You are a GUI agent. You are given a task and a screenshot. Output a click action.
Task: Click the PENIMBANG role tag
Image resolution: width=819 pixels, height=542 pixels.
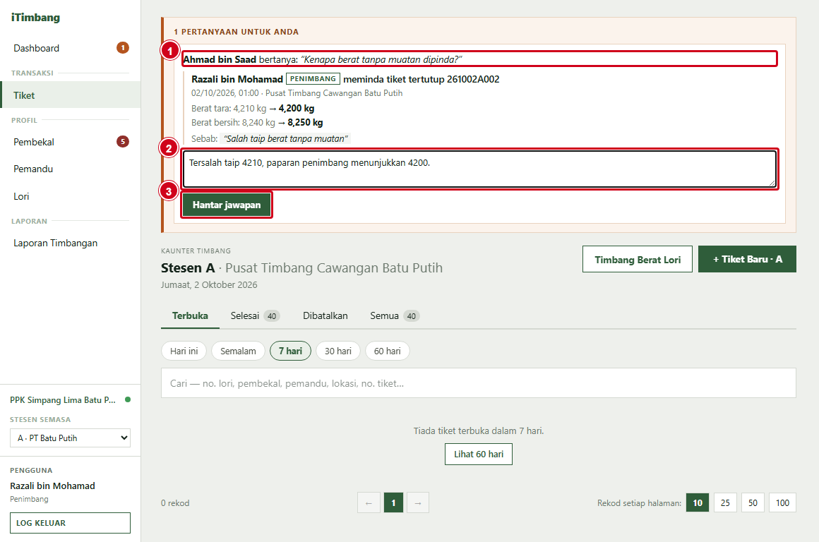pyautogui.click(x=313, y=79)
